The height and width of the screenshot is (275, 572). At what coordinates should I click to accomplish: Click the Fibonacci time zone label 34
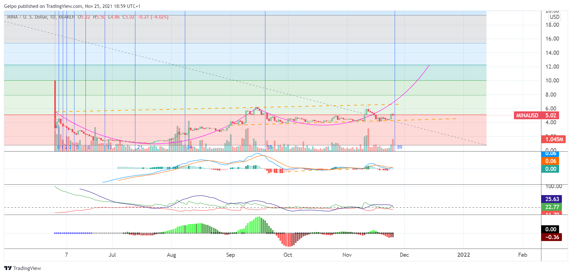pyautogui.click(x=189, y=147)
